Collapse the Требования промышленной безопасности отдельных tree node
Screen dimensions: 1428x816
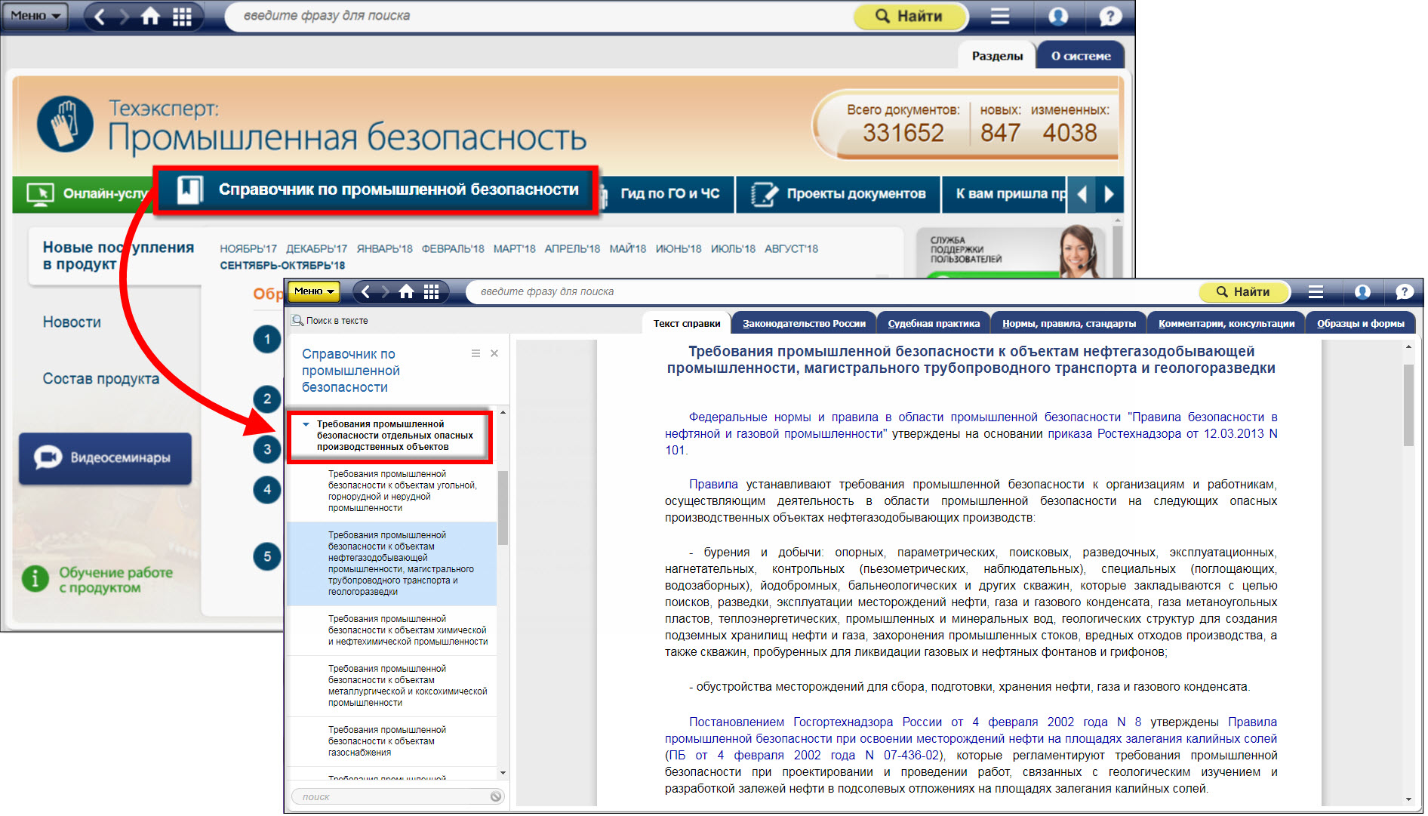pos(306,424)
